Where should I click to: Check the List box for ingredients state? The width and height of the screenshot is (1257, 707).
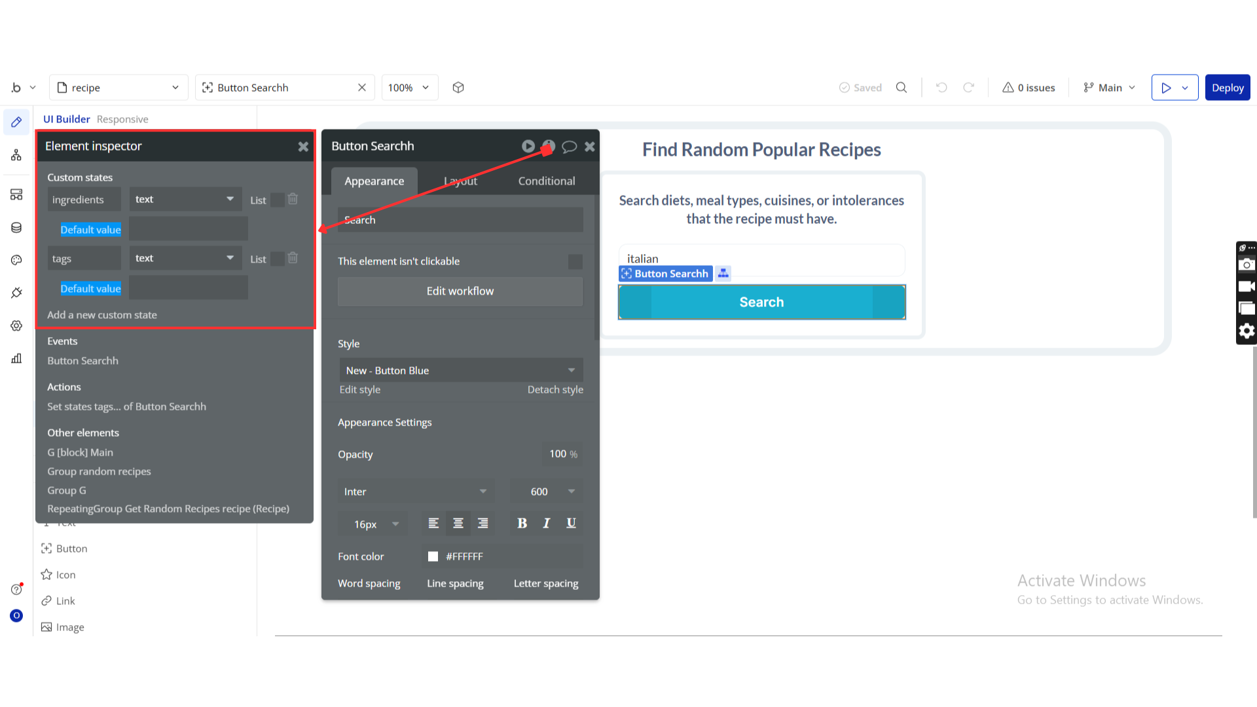278,200
